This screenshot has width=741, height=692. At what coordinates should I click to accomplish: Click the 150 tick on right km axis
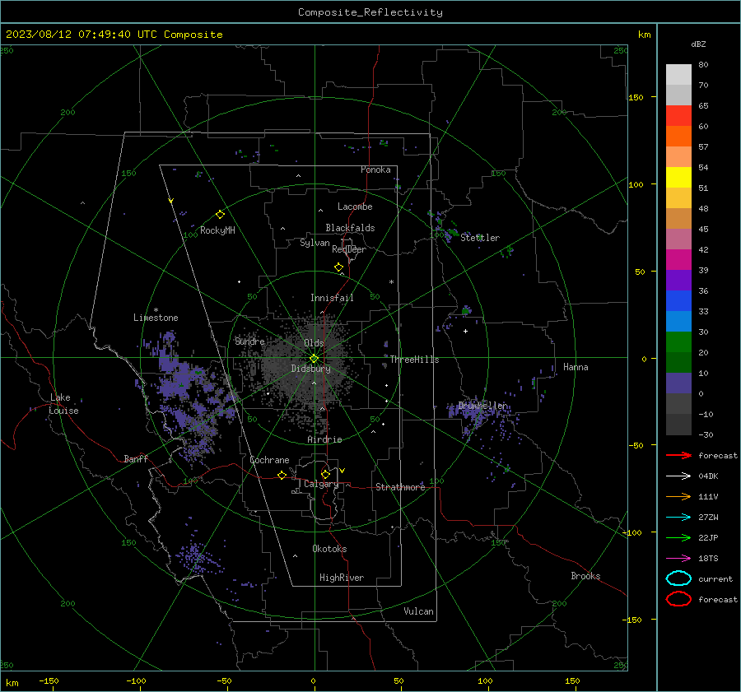636,97
